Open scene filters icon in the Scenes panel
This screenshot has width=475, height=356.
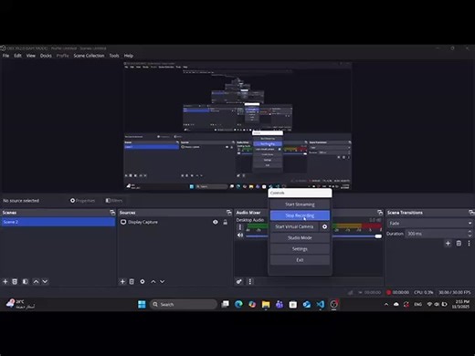pyautogui.click(x=26, y=281)
